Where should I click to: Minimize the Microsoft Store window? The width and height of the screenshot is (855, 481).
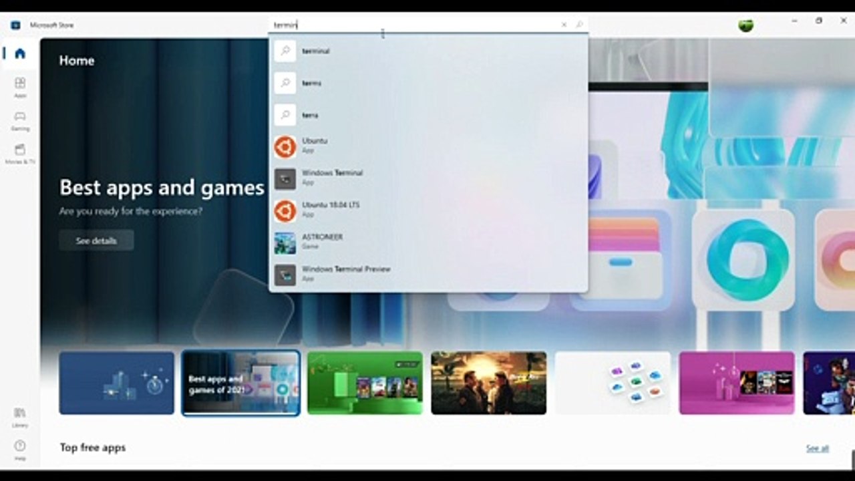794,21
